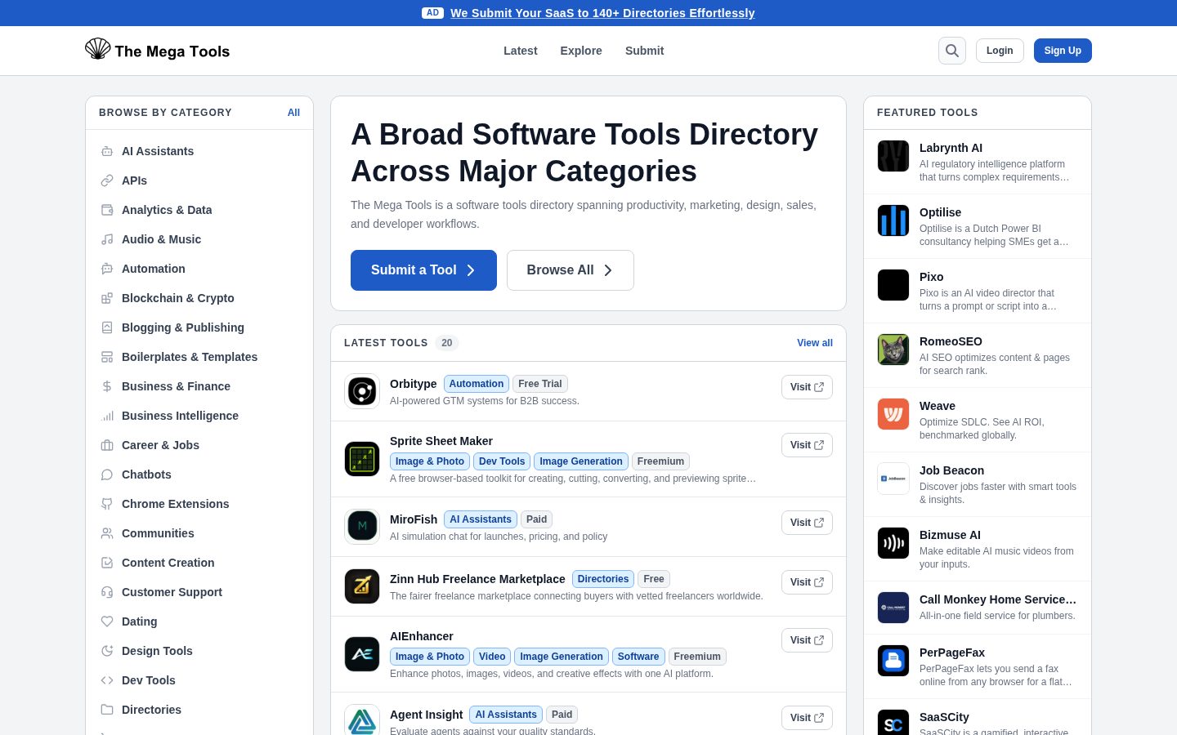Click the Zinn Hub logo icon

tap(362, 586)
